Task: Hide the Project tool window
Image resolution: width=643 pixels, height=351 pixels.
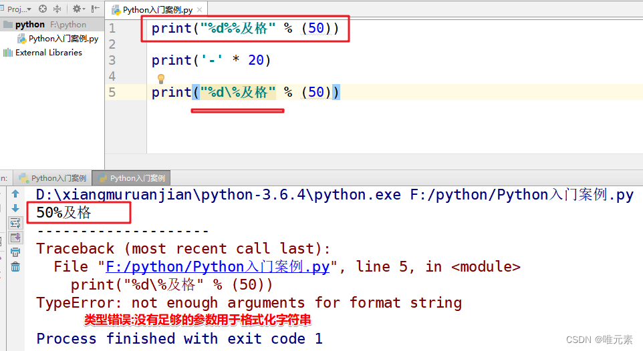Action: pos(96,9)
